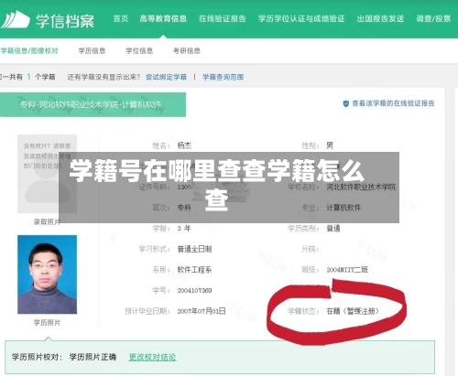Click the 学制 value 3 年

[x=184, y=229]
